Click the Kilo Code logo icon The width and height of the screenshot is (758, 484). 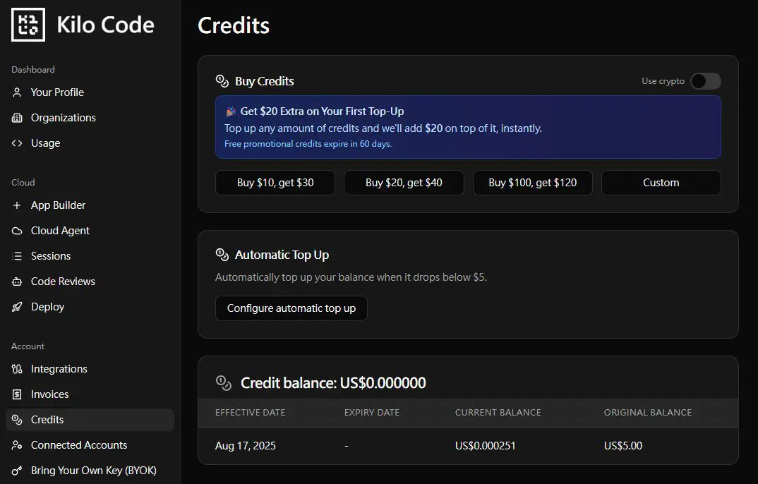coord(28,25)
